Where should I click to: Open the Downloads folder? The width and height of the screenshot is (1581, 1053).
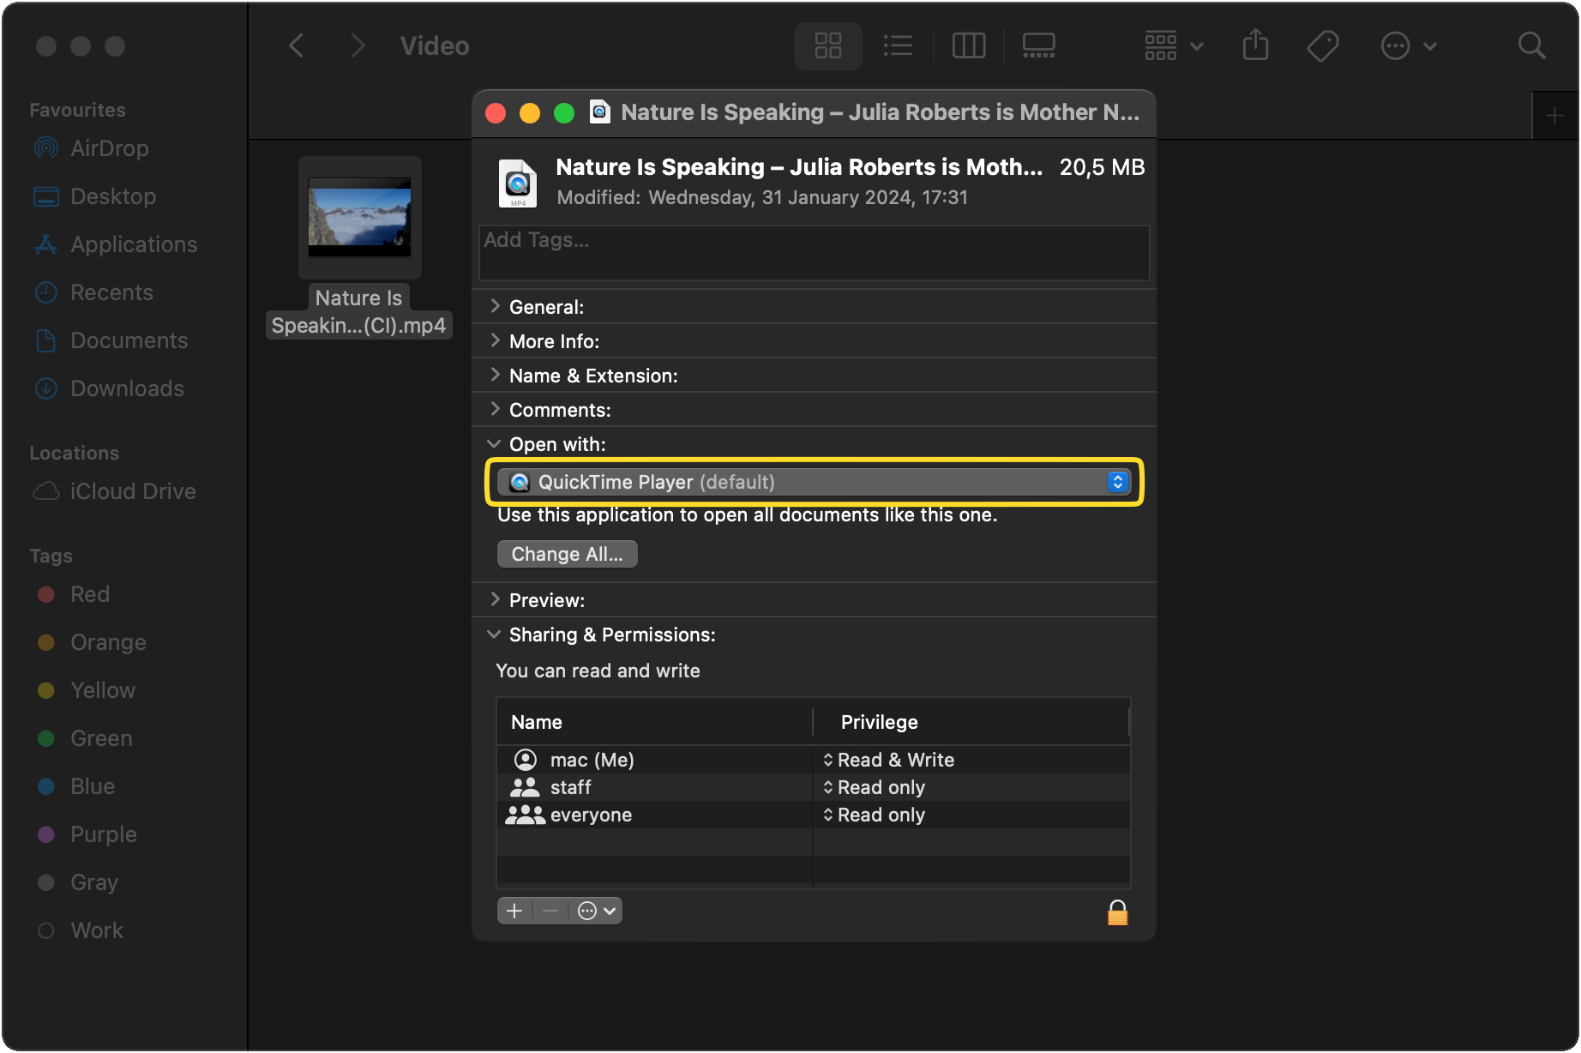[x=127, y=388]
